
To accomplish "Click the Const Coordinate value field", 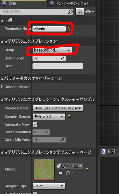I will (41, 132).
